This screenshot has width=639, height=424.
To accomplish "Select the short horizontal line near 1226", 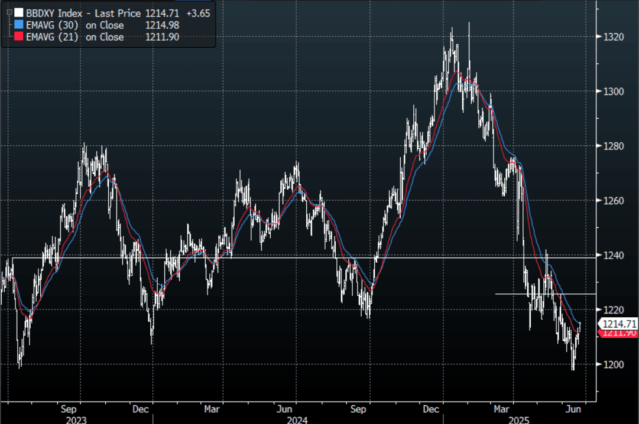I will [x=544, y=293].
